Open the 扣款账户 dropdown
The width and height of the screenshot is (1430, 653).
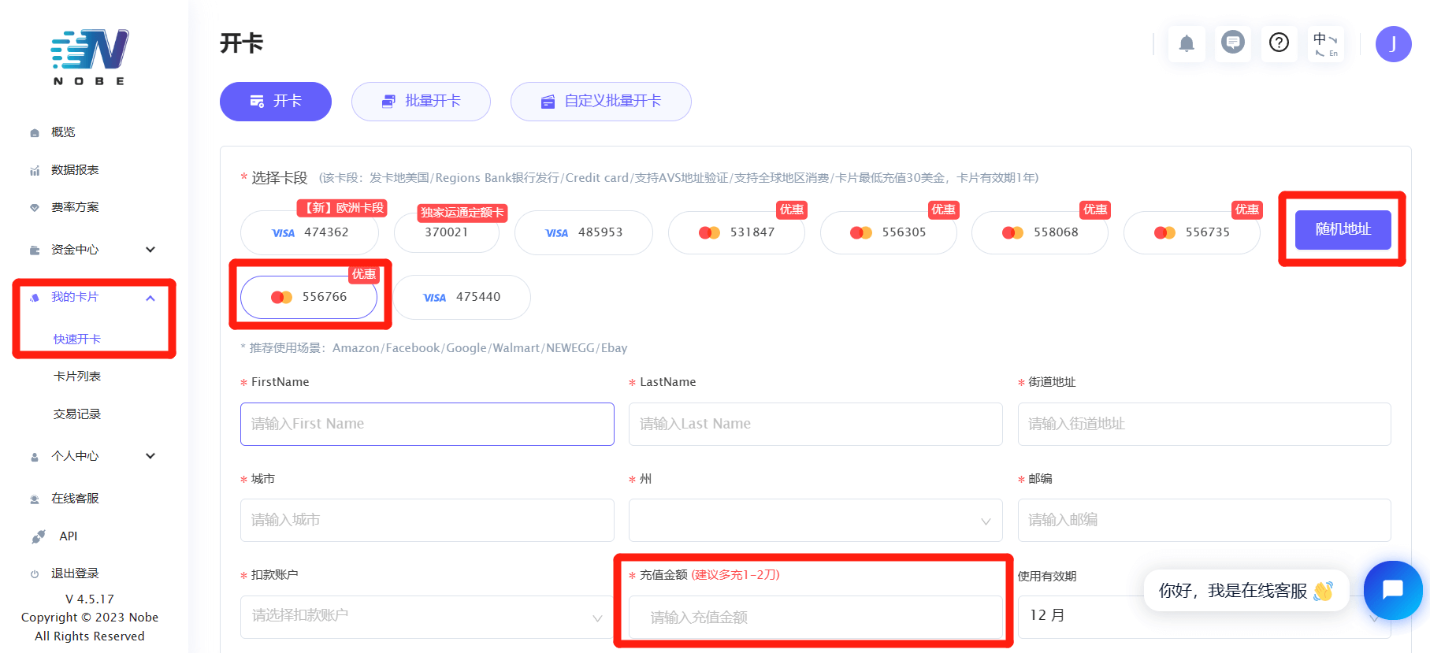427,617
